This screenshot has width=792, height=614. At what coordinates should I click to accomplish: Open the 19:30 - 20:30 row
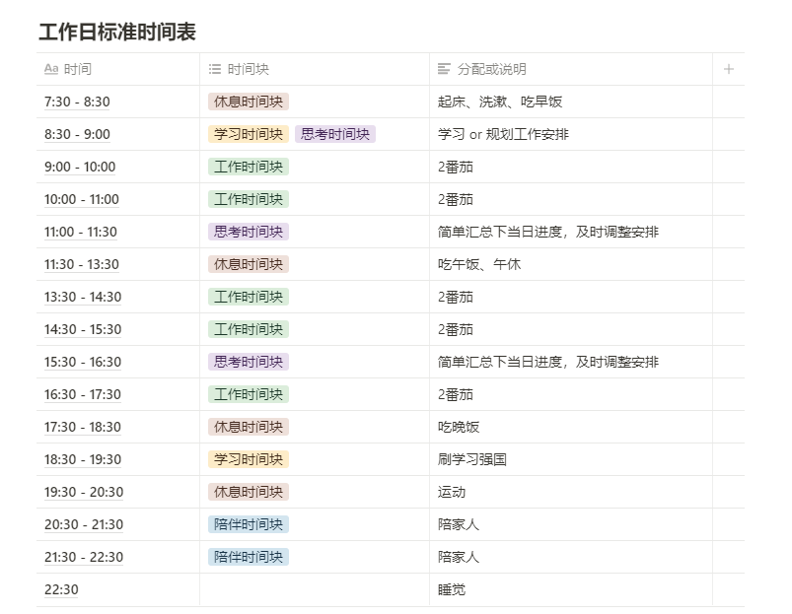pyautogui.click(x=83, y=492)
